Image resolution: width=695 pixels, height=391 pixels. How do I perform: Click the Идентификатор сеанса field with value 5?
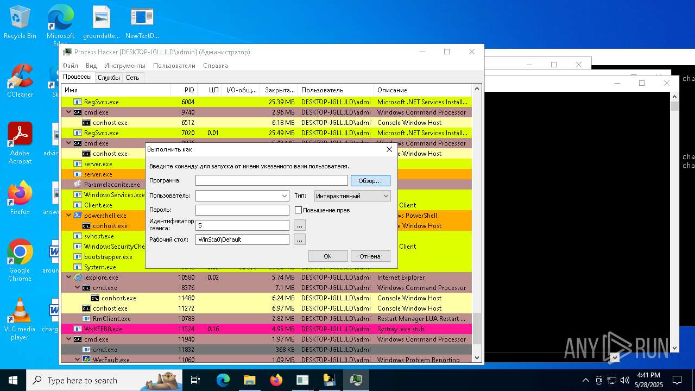pos(242,225)
